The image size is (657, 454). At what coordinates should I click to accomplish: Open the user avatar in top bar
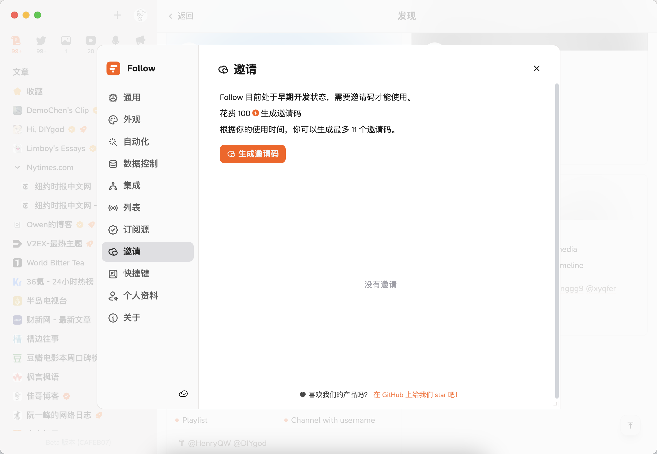click(x=141, y=15)
